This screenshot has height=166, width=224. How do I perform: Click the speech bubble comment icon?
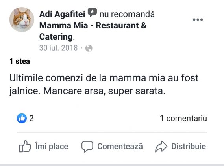tap(87, 147)
